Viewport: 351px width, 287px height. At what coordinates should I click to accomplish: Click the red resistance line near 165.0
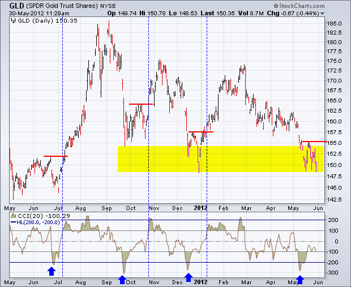coord(141,104)
